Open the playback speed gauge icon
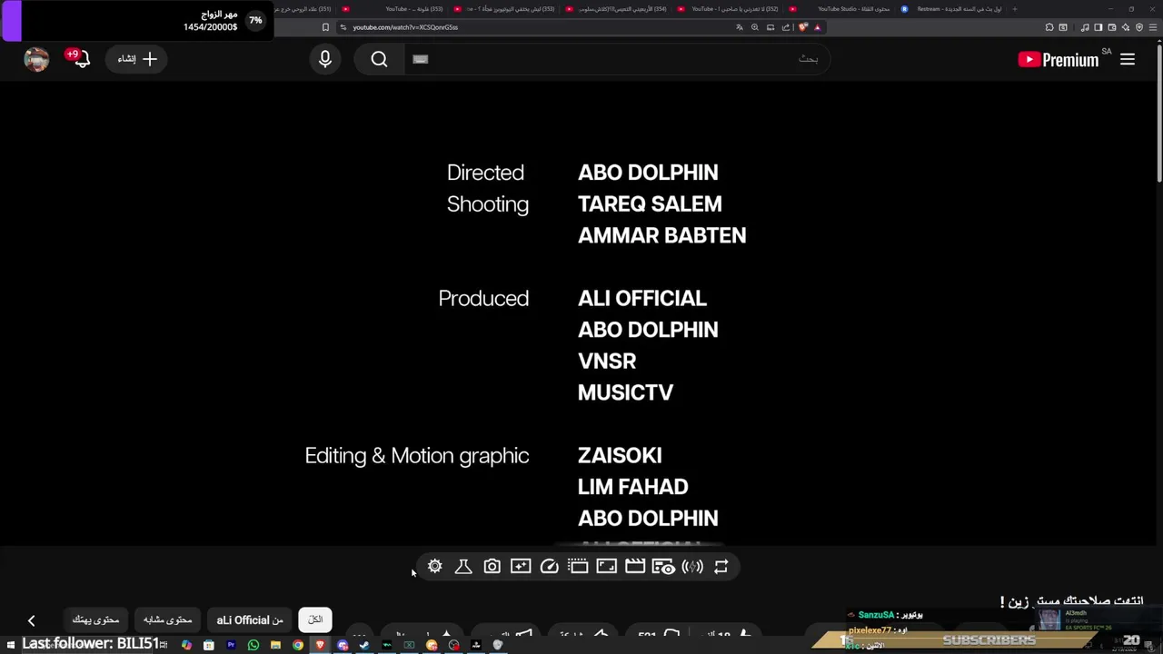This screenshot has width=1163, height=654. pos(549,566)
